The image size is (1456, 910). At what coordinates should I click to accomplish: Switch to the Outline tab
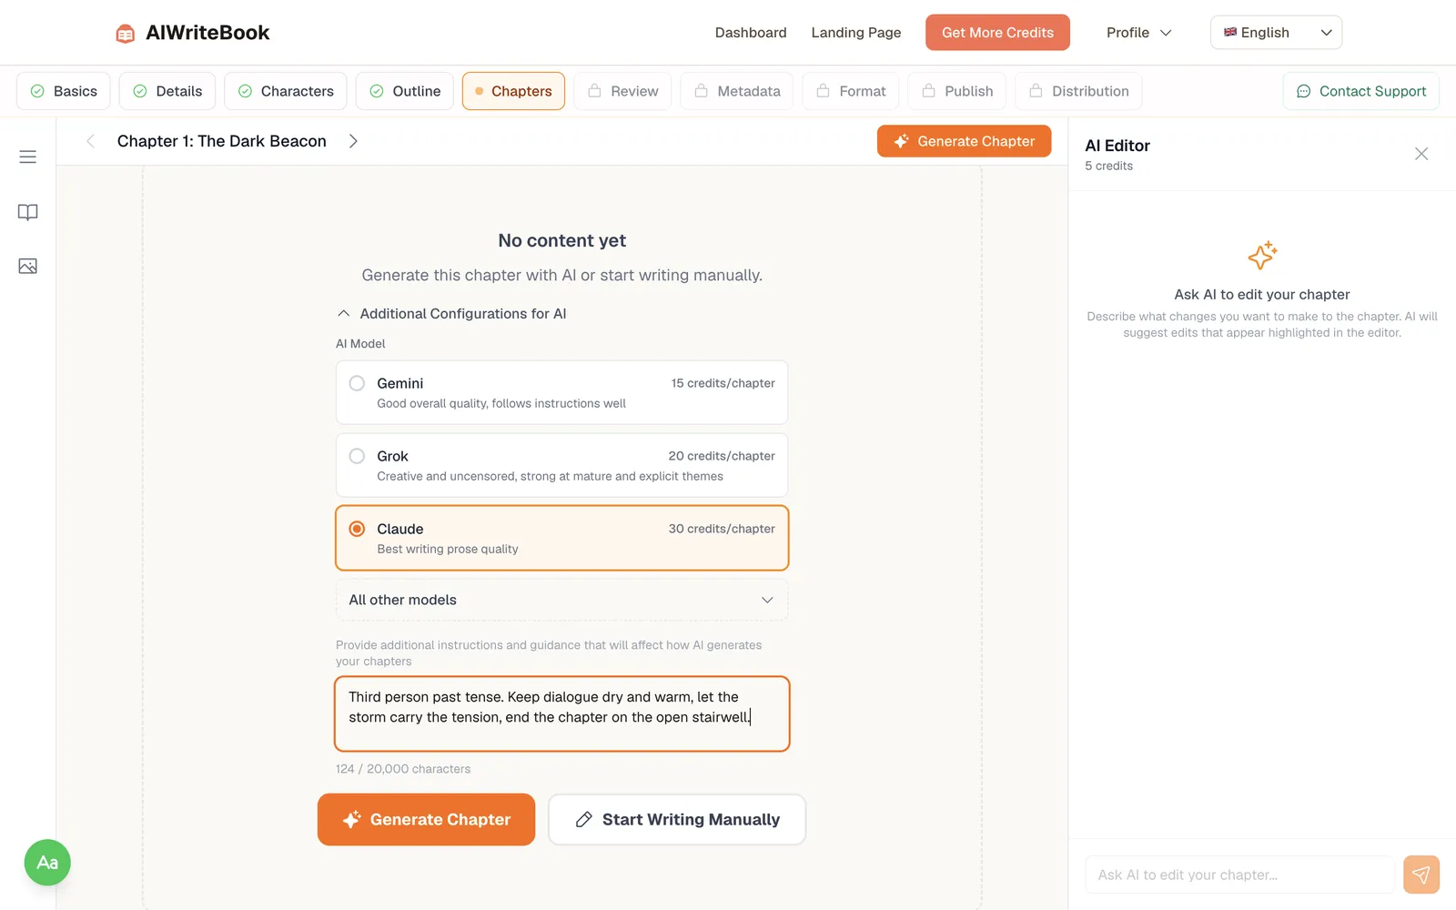405,91
